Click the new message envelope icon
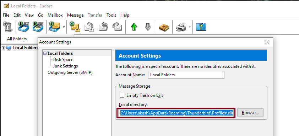The width and height of the screenshot is (299, 136). coord(75,27)
